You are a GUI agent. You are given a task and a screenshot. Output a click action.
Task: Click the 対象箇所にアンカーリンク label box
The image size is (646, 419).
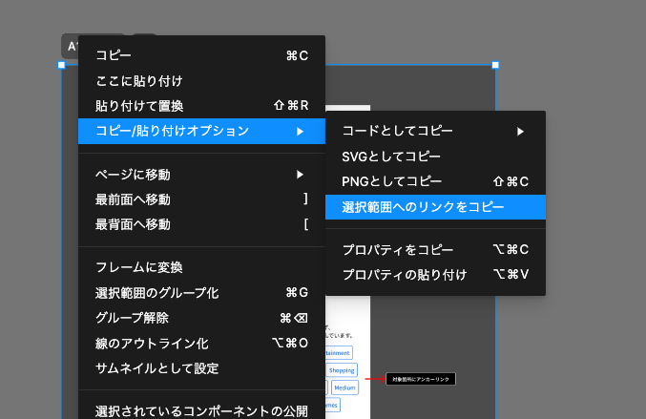421,379
